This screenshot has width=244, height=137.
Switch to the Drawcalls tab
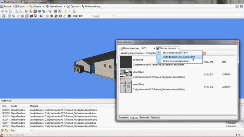(144, 118)
